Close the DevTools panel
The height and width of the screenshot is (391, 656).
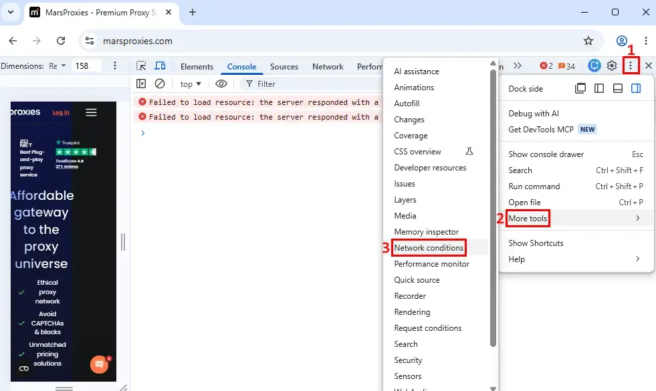(x=649, y=66)
